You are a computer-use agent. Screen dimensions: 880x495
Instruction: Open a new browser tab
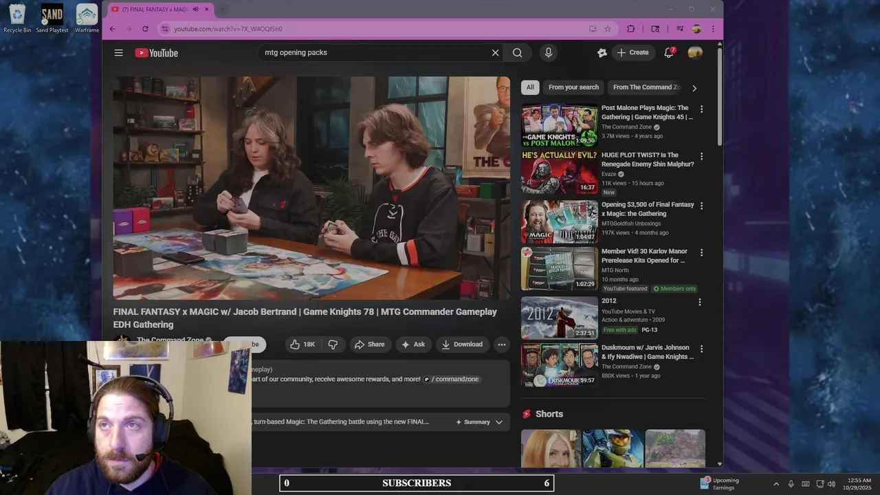pyautogui.click(x=221, y=9)
